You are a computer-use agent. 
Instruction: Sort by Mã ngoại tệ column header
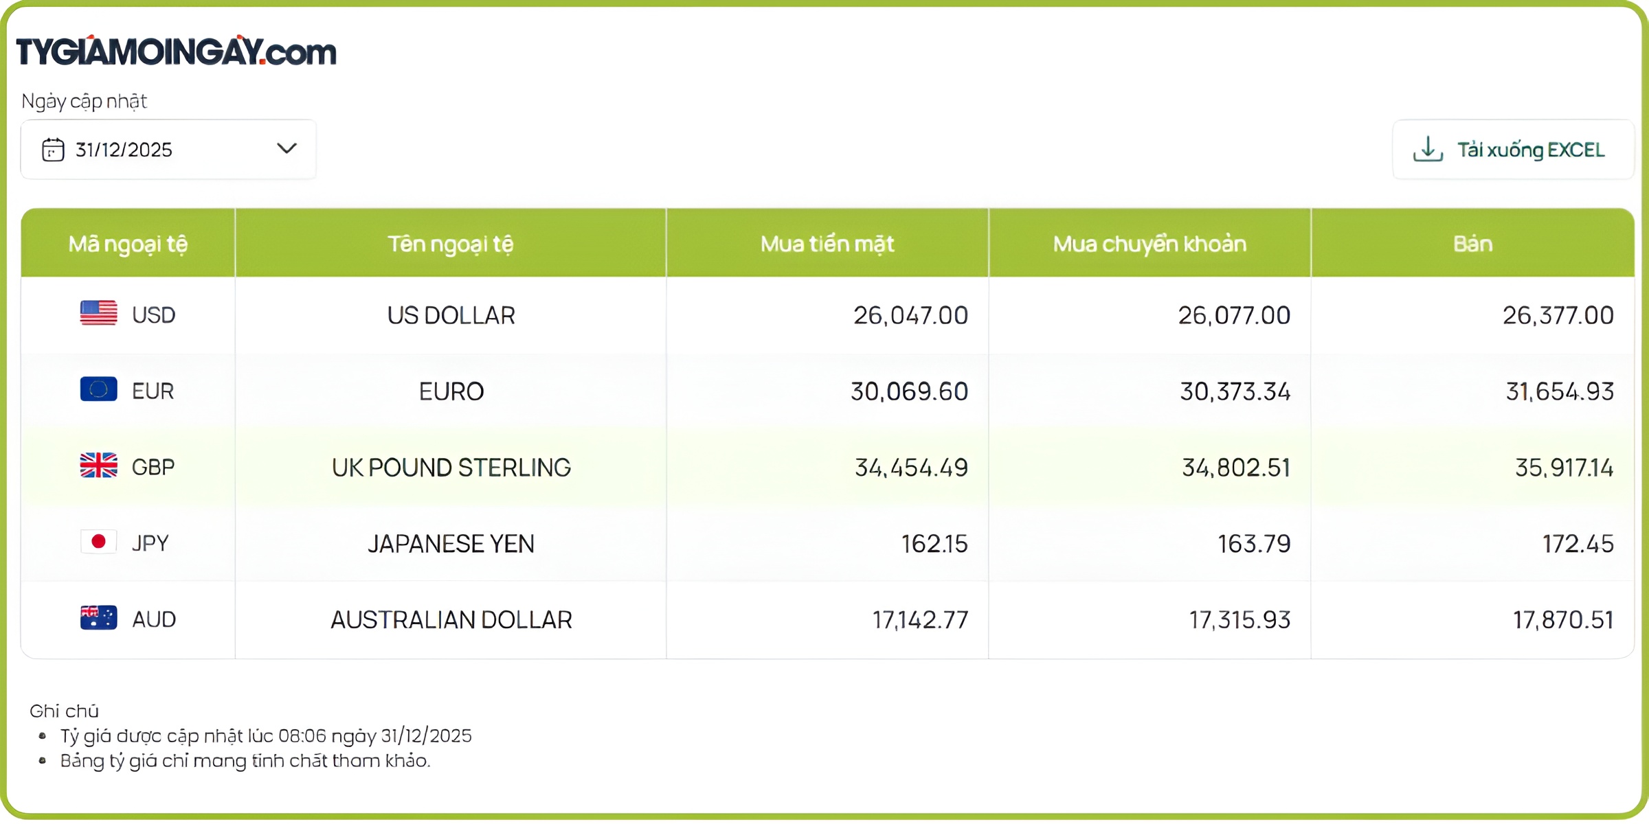coord(128,244)
